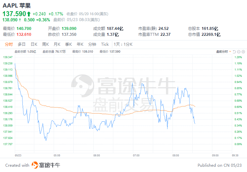The image size is (247, 172).
Task: Click the 'Published on CN 05/23' text
Action: (x=220, y=165)
